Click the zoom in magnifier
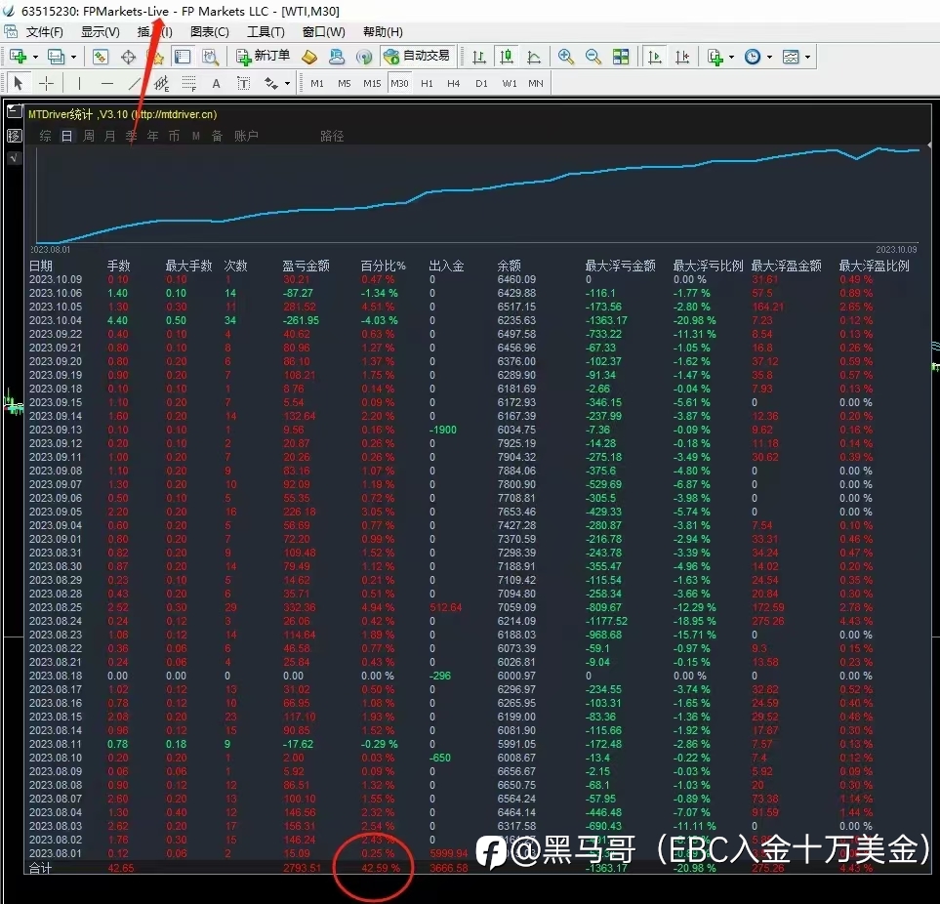The image size is (940, 904). 565,57
